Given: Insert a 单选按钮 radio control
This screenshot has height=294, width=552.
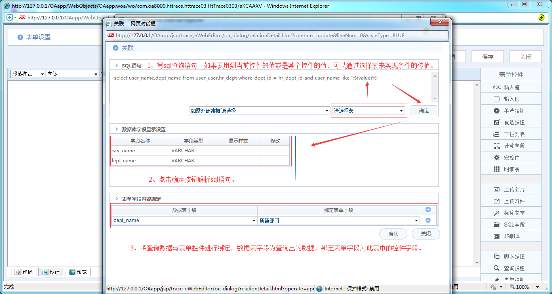Looking at the screenshot, I should 511,111.
